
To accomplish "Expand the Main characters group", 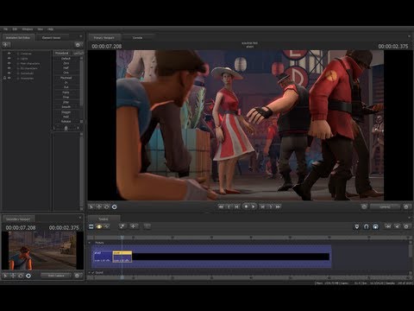I will pos(18,63).
